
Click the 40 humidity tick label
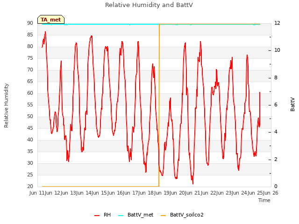click(30, 140)
